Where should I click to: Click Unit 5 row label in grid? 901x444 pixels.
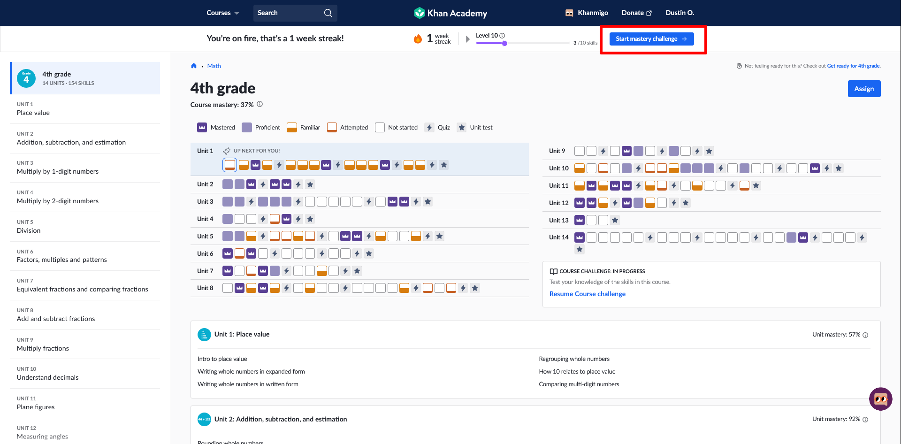(x=205, y=237)
